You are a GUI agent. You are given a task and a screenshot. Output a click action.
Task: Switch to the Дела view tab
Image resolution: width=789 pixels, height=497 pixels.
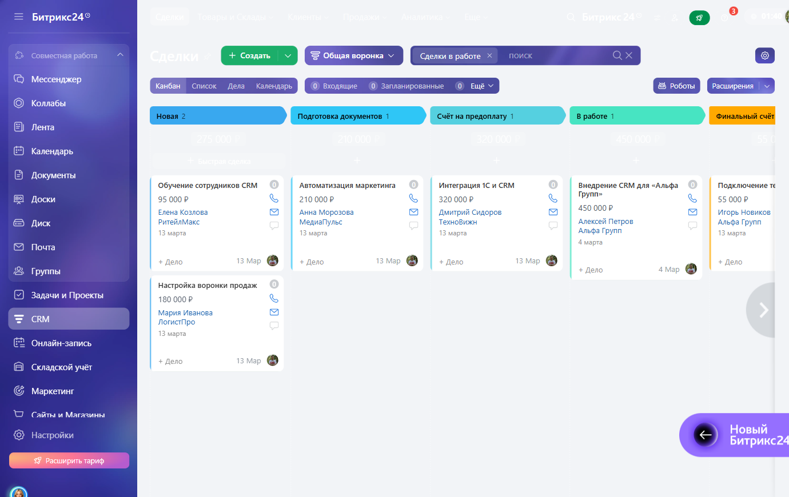(236, 86)
